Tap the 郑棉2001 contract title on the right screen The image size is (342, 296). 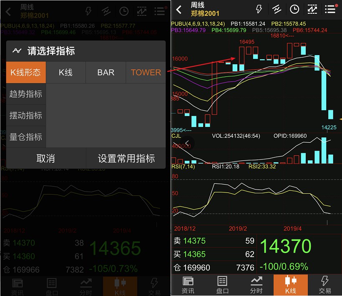pyautogui.click(x=205, y=14)
